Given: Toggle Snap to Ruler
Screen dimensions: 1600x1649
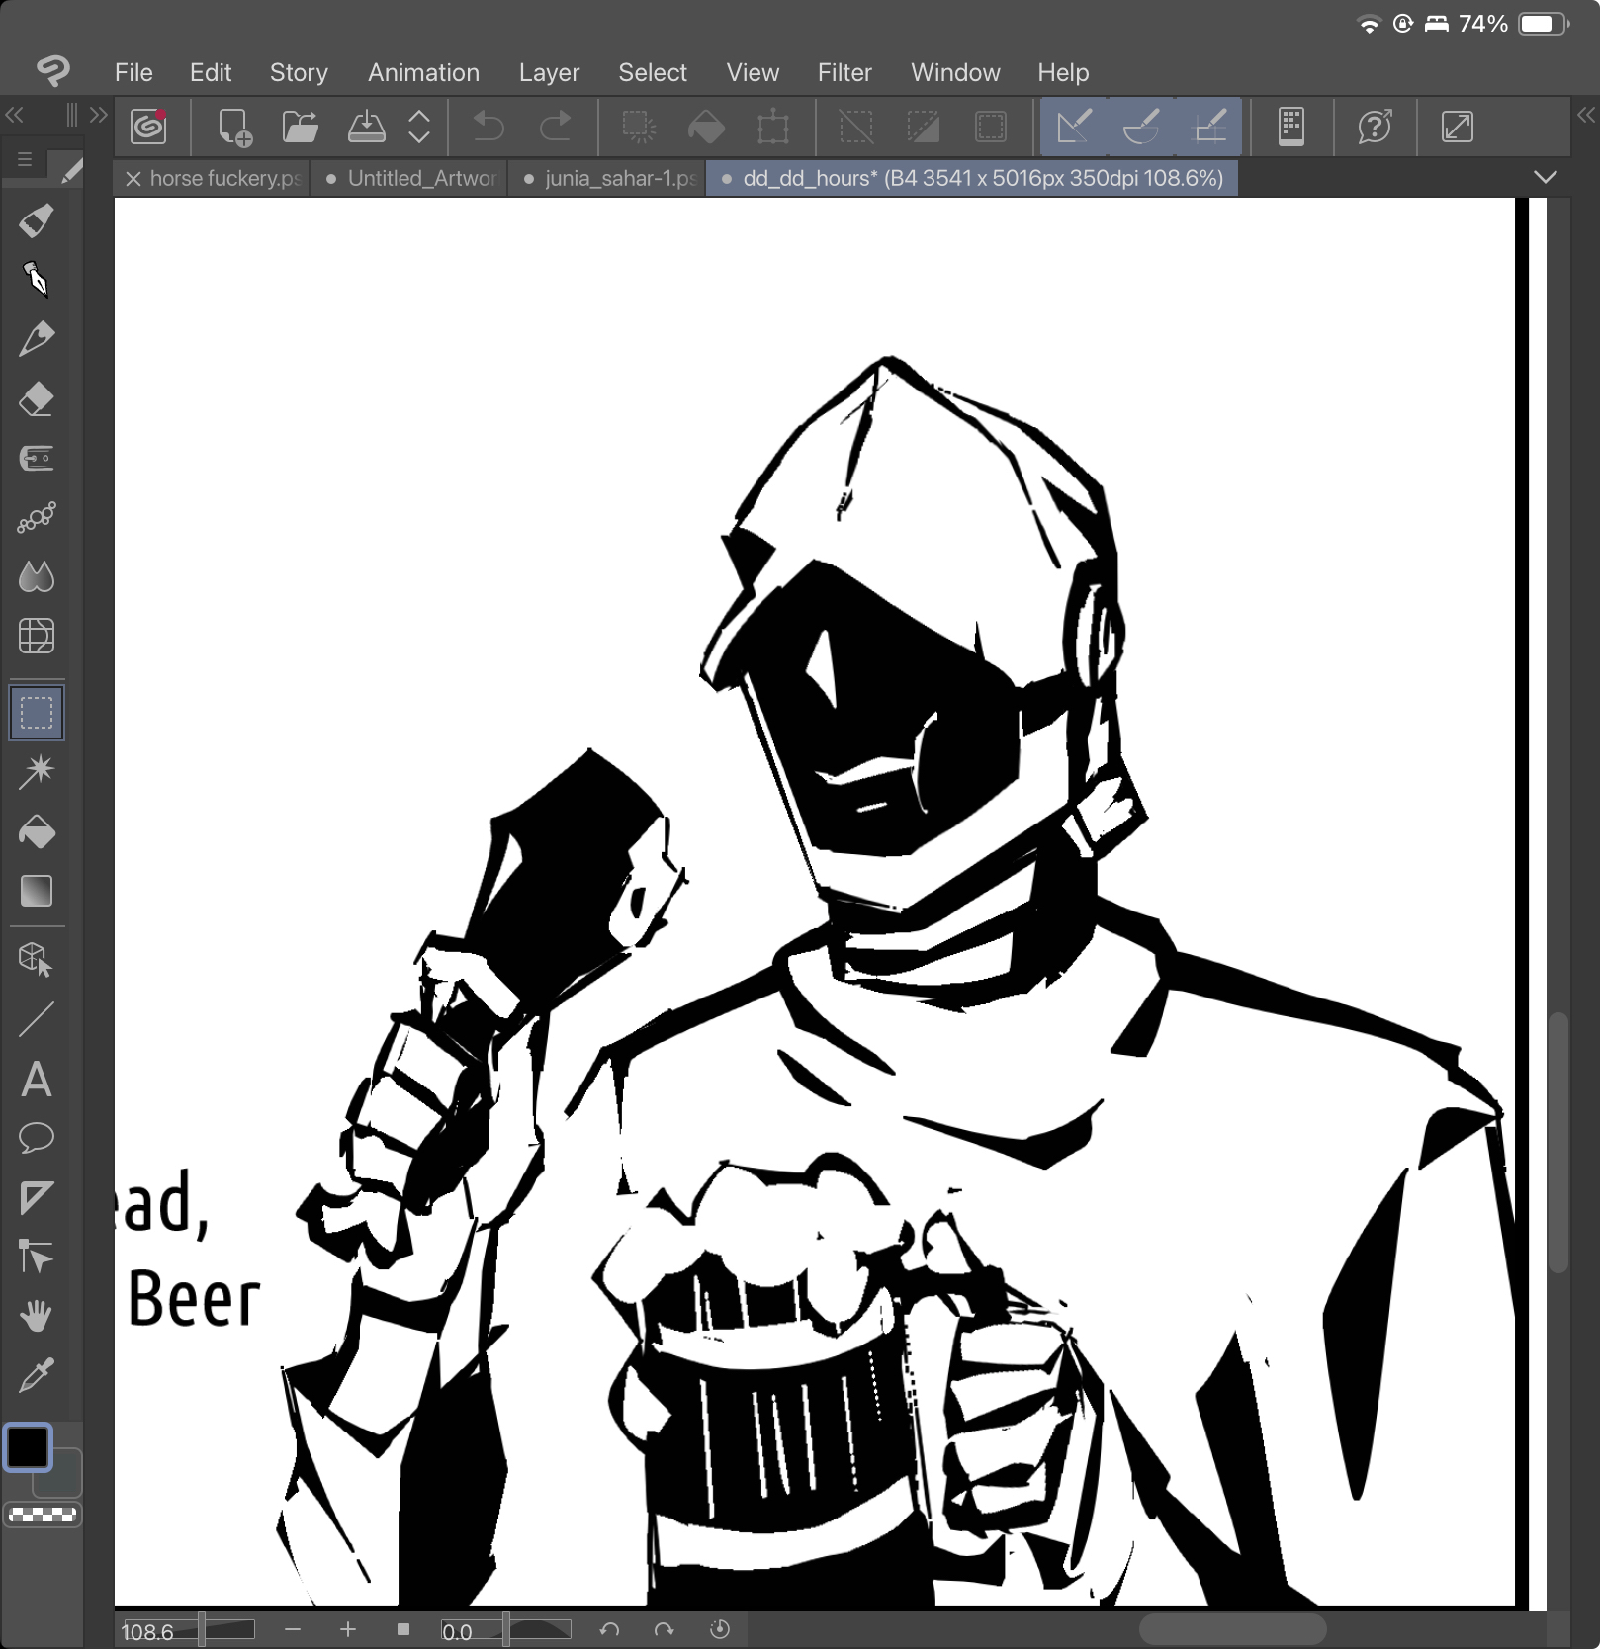Looking at the screenshot, I should pyautogui.click(x=1074, y=127).
